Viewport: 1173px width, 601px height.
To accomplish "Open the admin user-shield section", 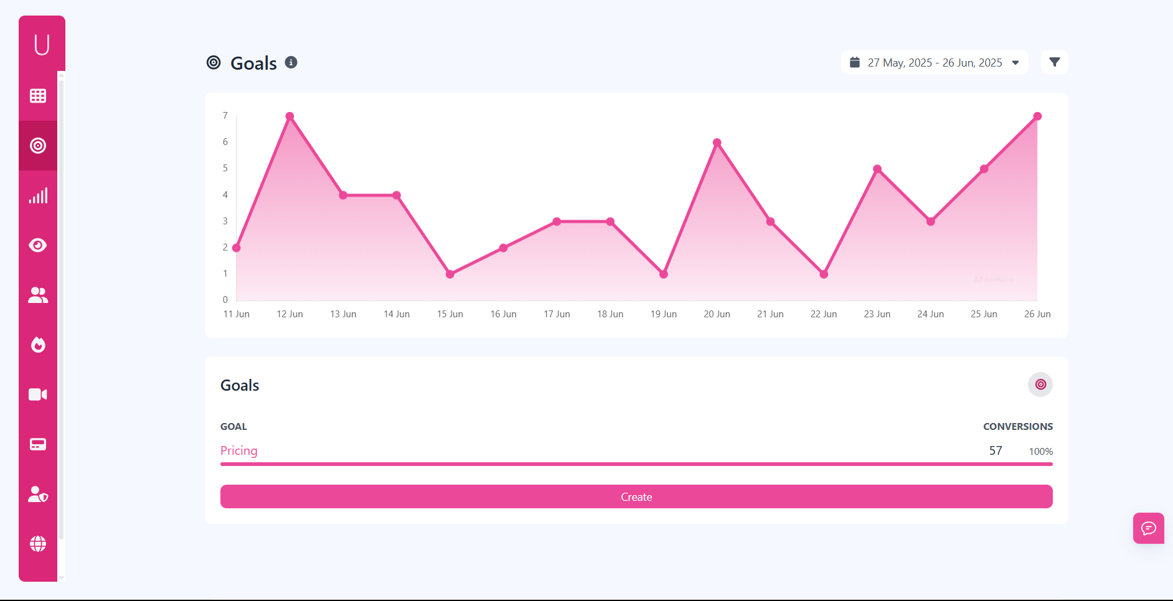I will [38, 494].
